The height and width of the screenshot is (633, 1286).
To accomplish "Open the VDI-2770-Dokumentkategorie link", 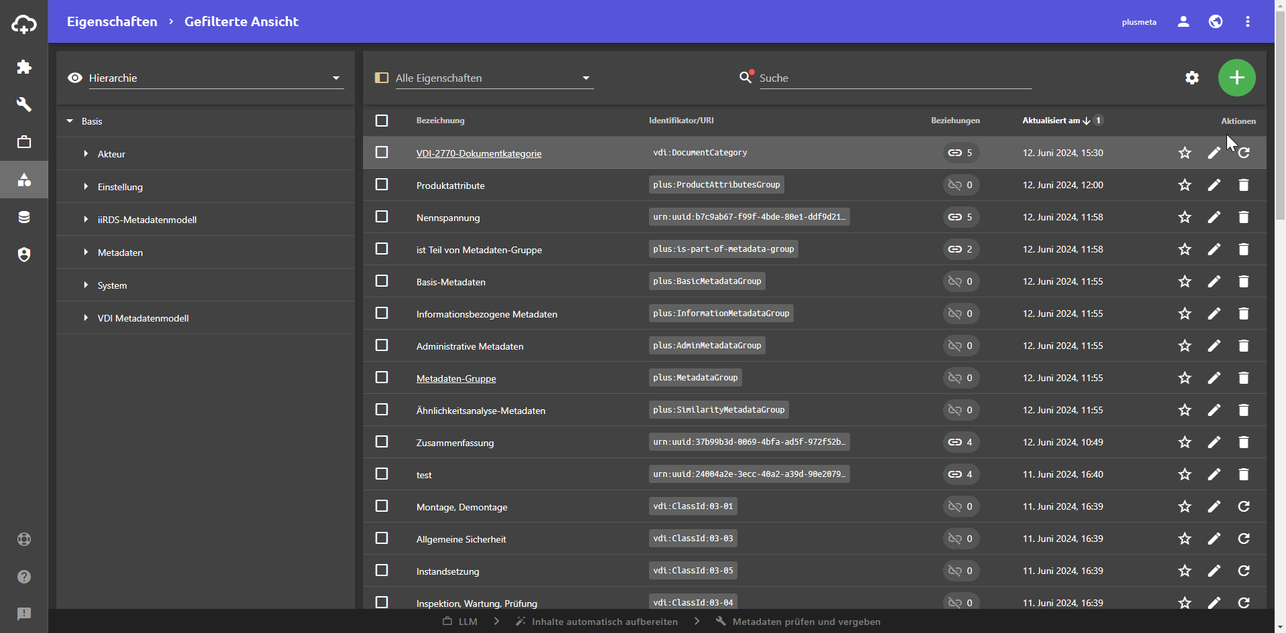I will click(x=479, y=153).
